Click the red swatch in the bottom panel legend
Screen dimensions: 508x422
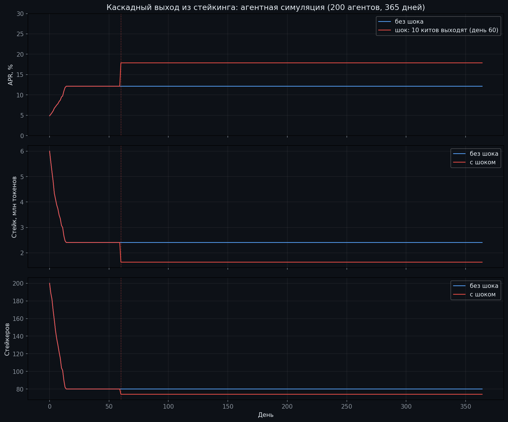(x=459, y=294)
